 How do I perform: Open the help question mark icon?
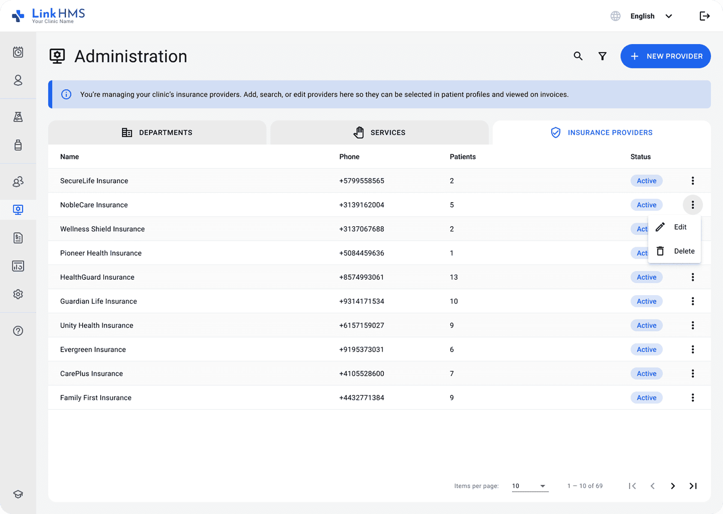18,331
